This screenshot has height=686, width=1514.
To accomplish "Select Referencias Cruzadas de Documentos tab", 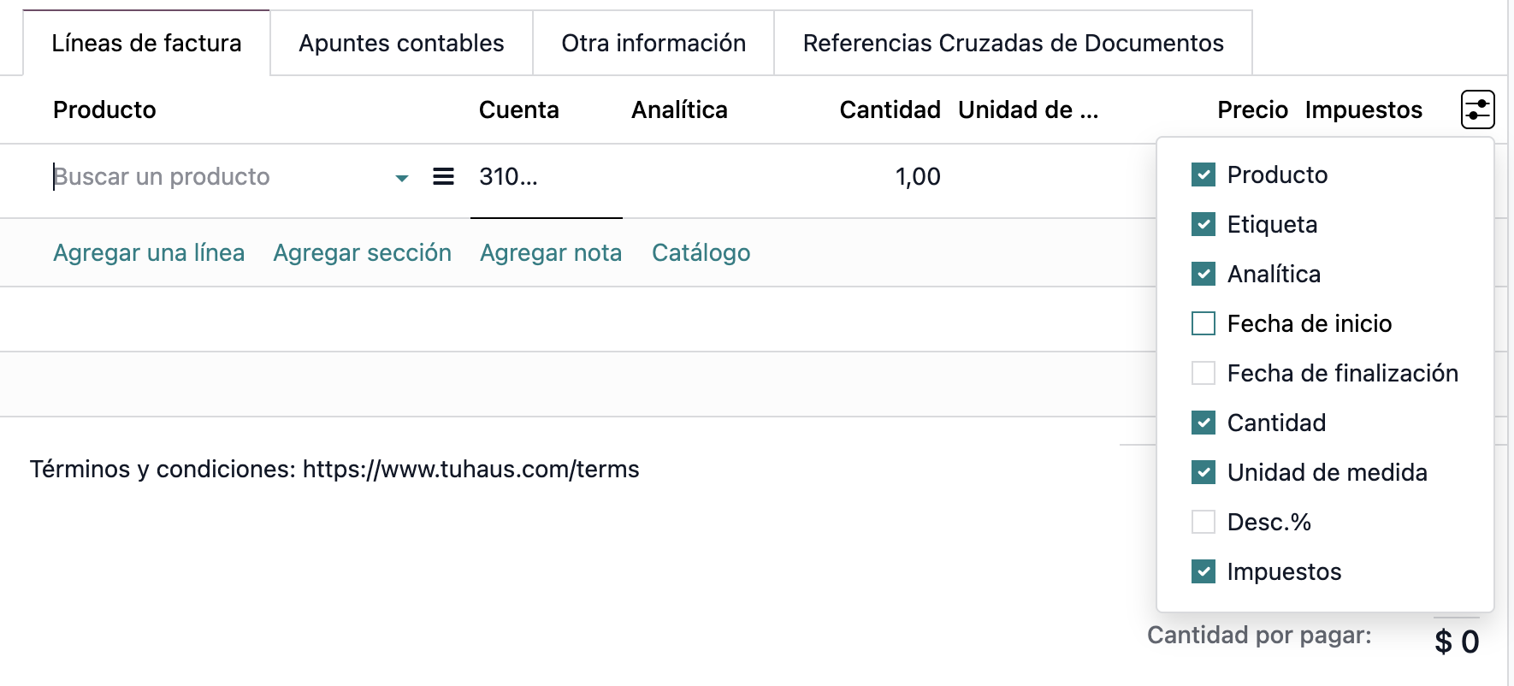I will click(x=1012, y=43).
